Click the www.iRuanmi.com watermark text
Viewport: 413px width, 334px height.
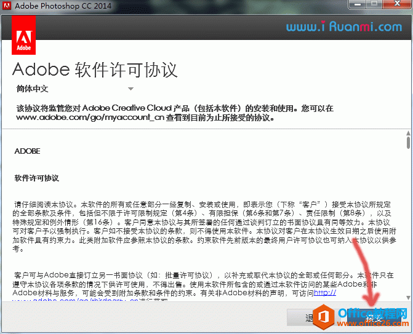[x=344, y=27]
